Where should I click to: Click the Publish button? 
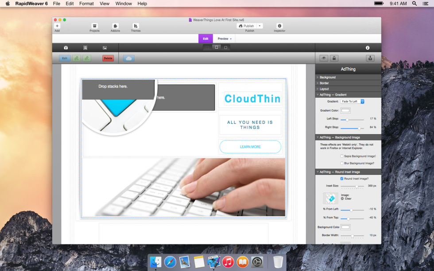(x=247, y=26)
